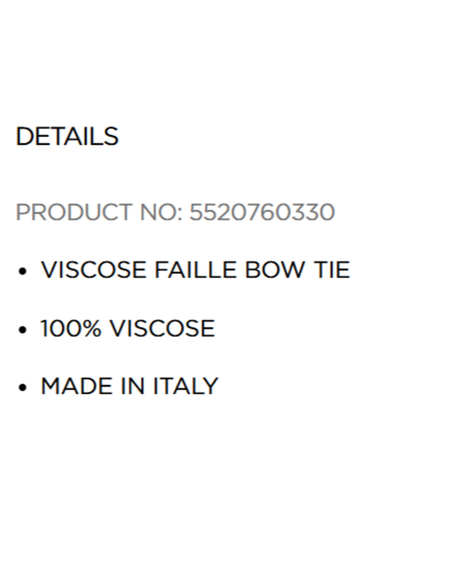Click the bullet before 100% VISCOSE
The height and width of the screenshot is (565, 465).
click(23, 330)
